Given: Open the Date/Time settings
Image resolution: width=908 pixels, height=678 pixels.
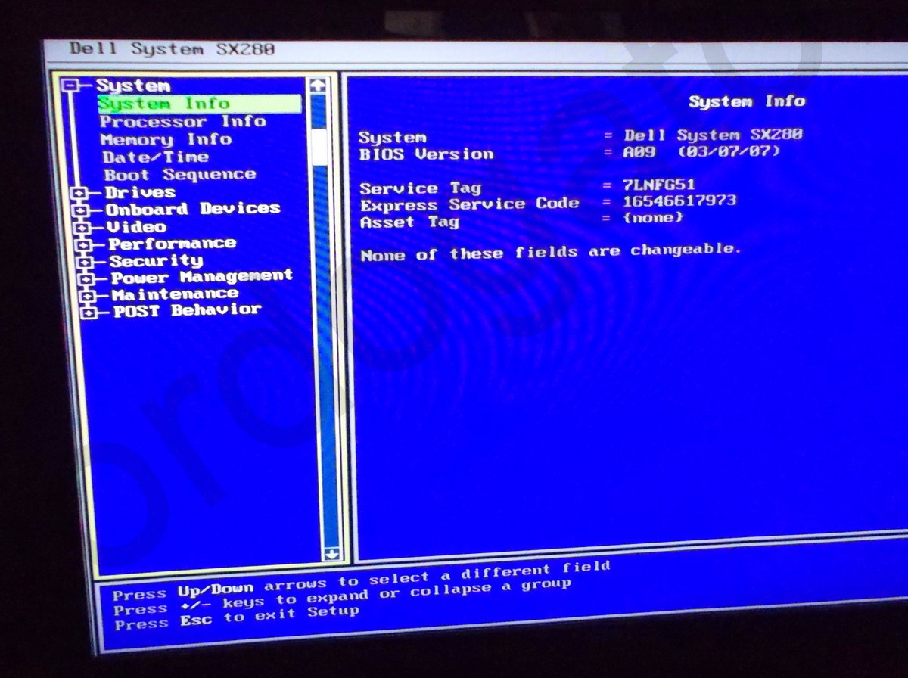Looking at the screenshot, I should coord(158,157).
